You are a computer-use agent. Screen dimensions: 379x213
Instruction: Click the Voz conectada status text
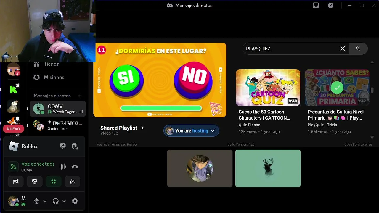(x=38, y=164)
